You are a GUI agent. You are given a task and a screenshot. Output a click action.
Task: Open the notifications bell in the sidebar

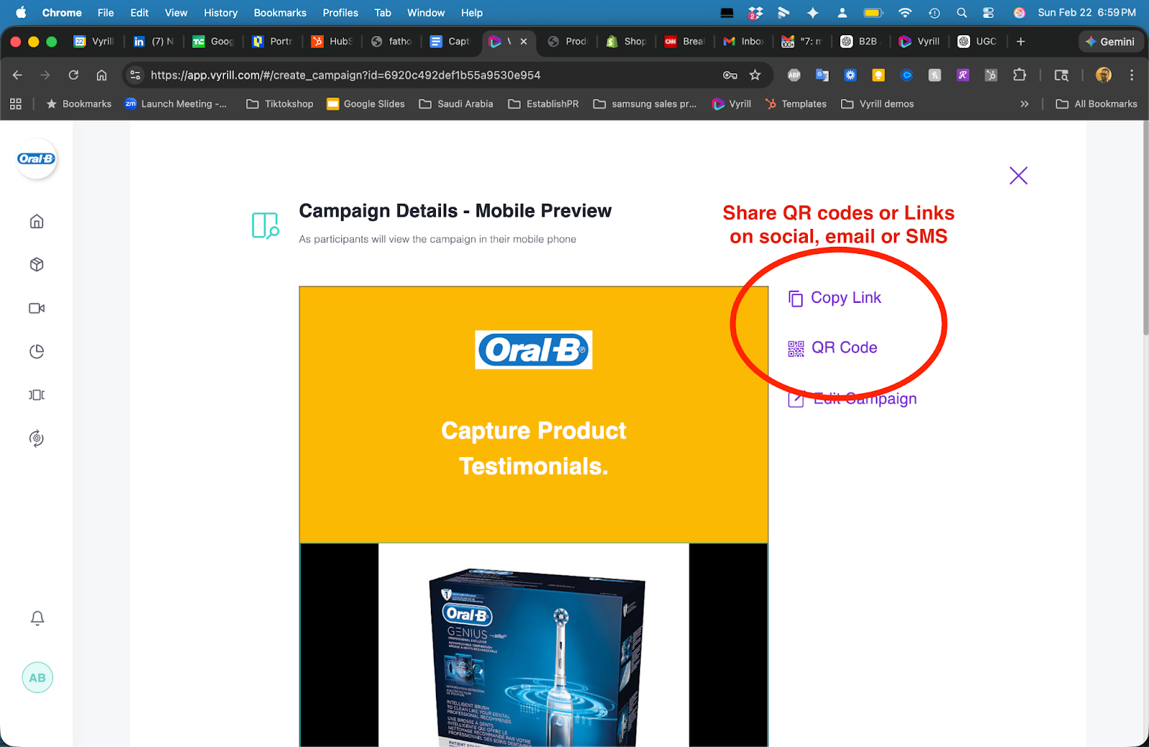(37, 618)
